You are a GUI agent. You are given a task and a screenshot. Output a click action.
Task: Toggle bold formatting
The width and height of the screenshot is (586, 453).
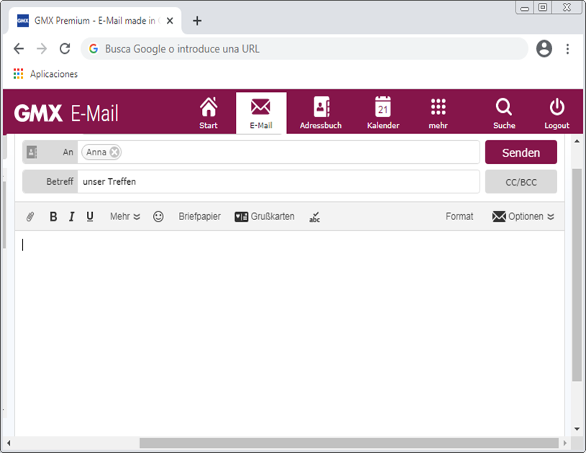[x=53, y=216]
